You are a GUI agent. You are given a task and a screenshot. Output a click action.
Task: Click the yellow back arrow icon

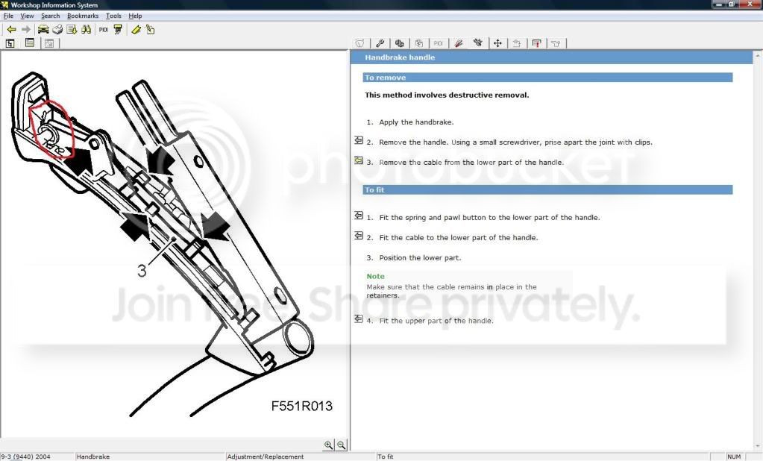[11, 30]
